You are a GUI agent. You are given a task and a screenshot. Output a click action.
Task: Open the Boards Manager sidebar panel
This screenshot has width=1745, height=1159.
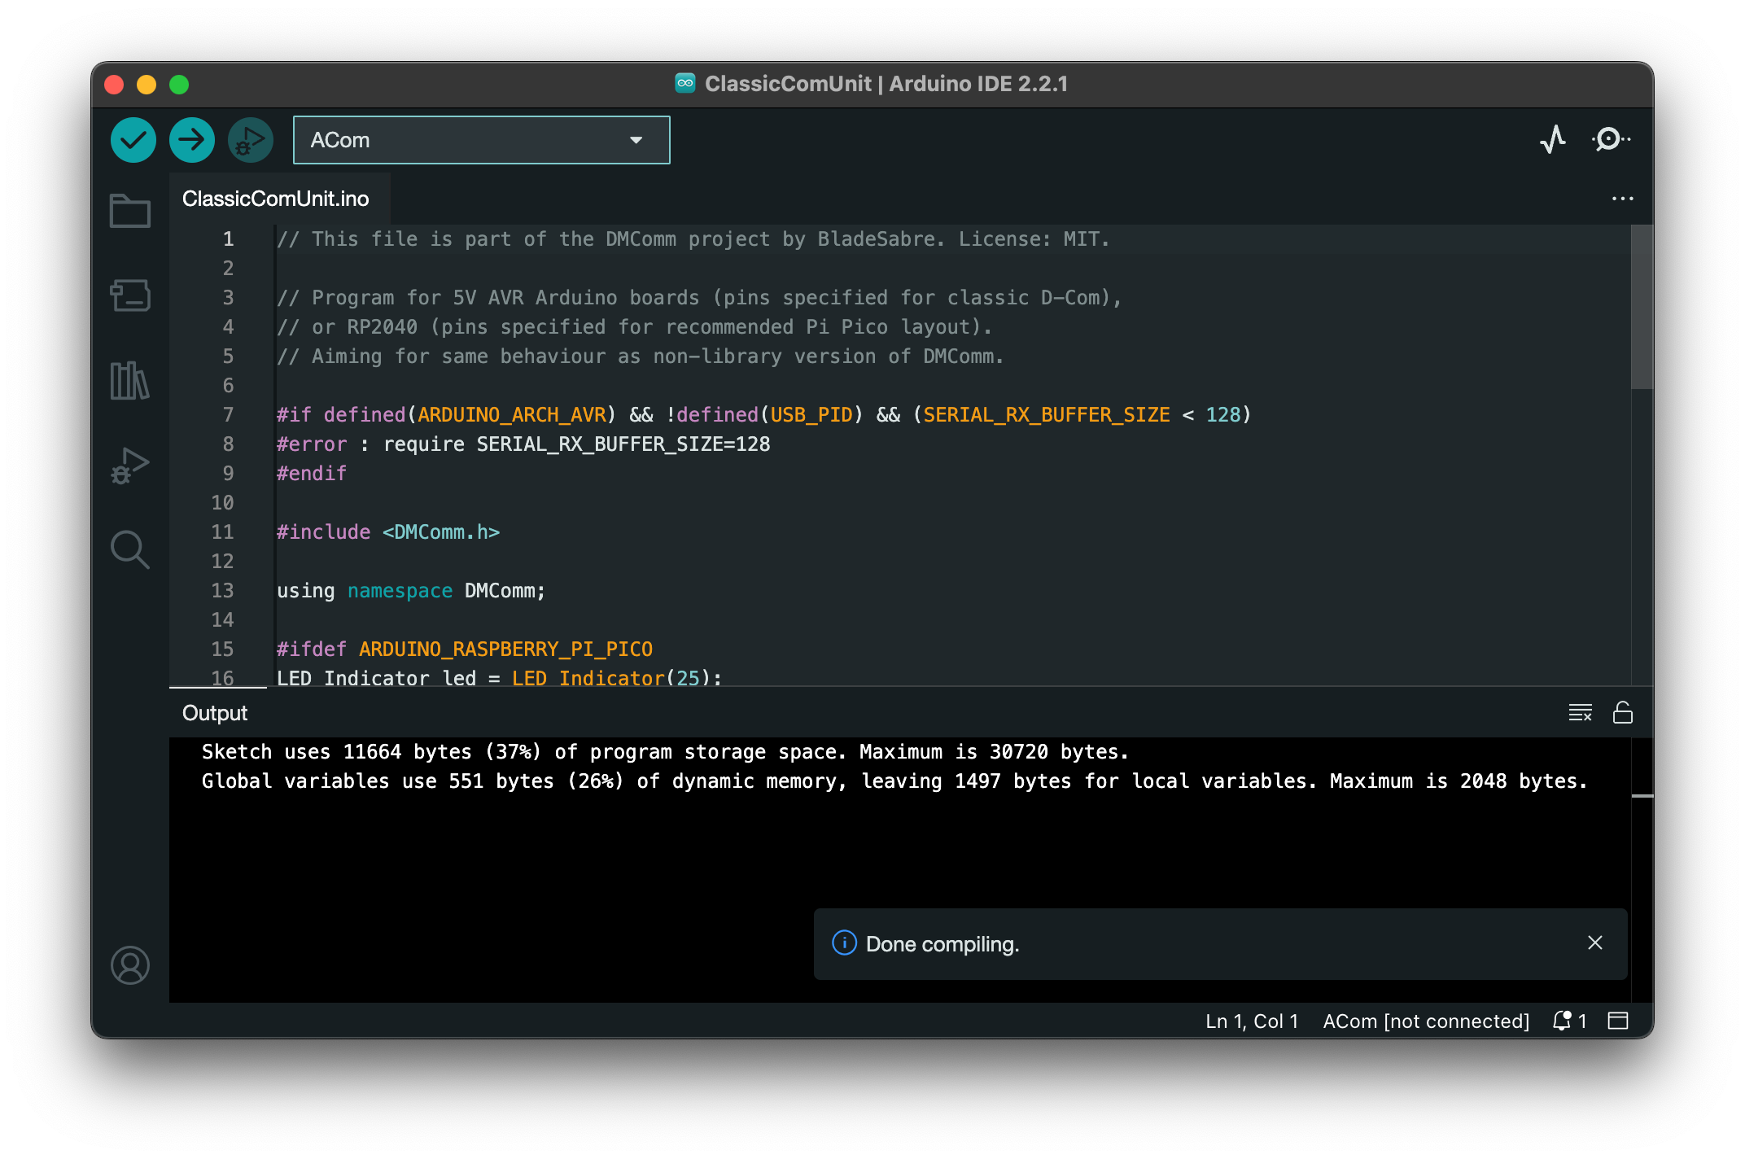[x=130, y=295]
